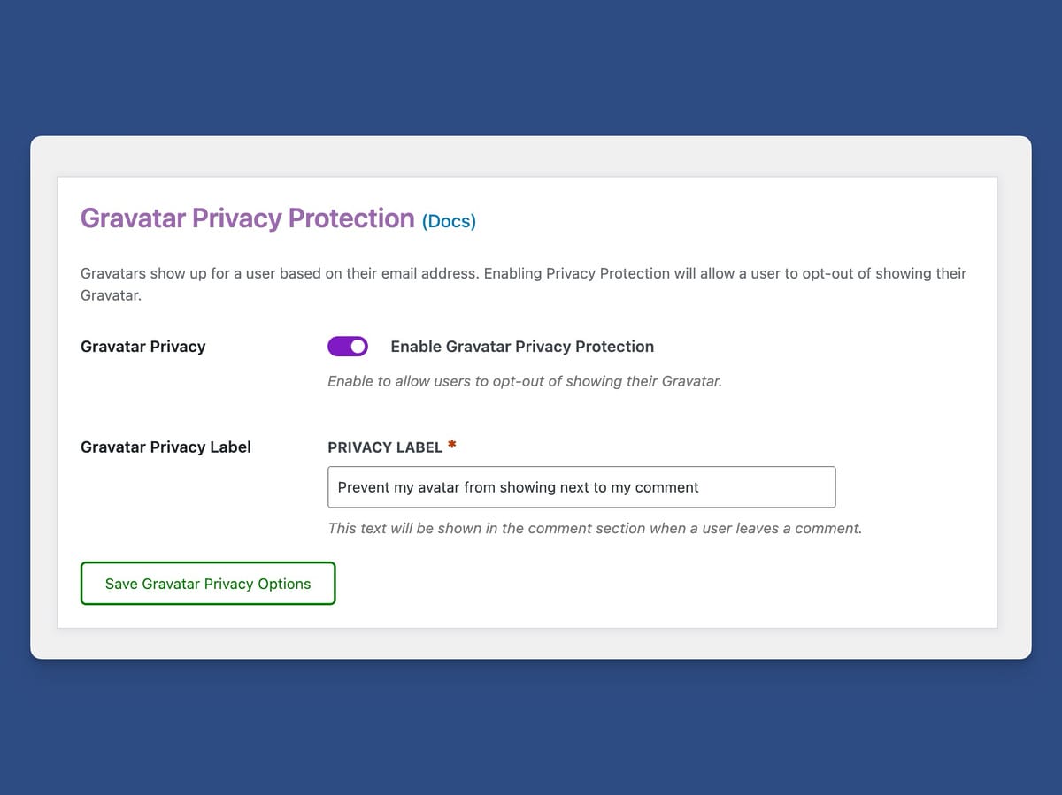Click the lone "Gravatar." on the description's second line

111,295
